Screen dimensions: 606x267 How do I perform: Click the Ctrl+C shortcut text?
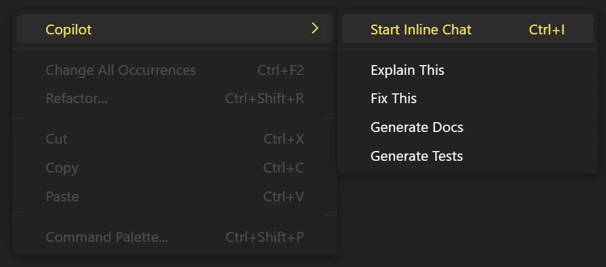[283, 168]
